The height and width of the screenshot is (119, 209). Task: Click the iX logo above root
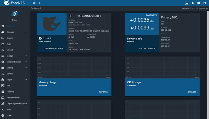(15, 14)
